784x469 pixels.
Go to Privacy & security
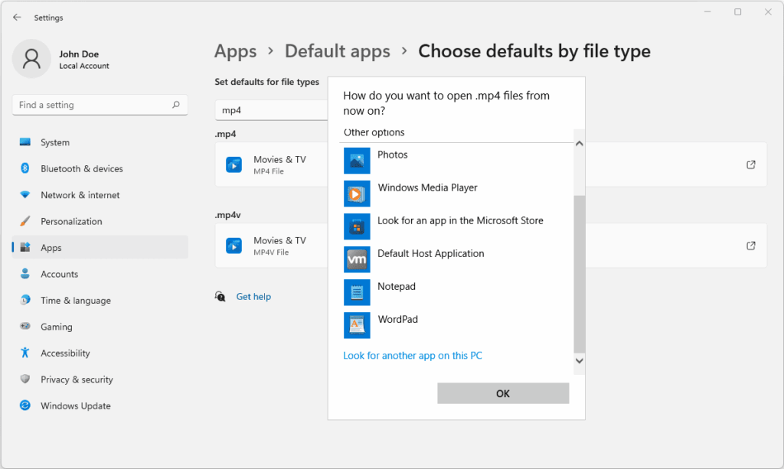pos(100,379)
